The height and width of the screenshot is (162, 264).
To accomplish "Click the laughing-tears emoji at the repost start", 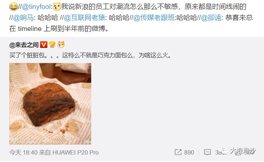I will 14,7.
